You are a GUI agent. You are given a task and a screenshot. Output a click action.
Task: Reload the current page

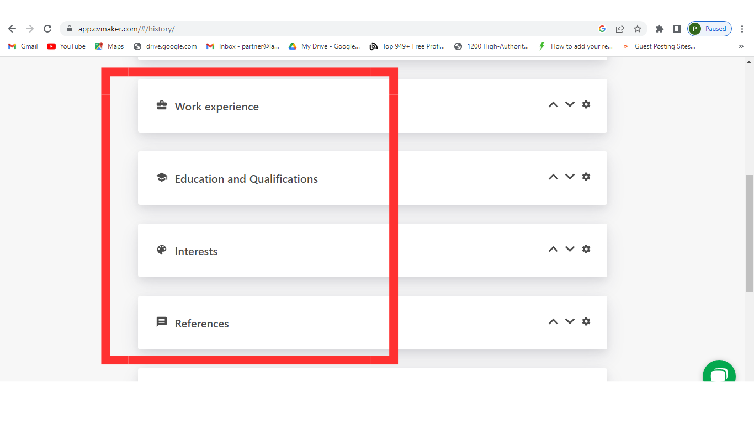pyautogui.click(x=47, y=29)
